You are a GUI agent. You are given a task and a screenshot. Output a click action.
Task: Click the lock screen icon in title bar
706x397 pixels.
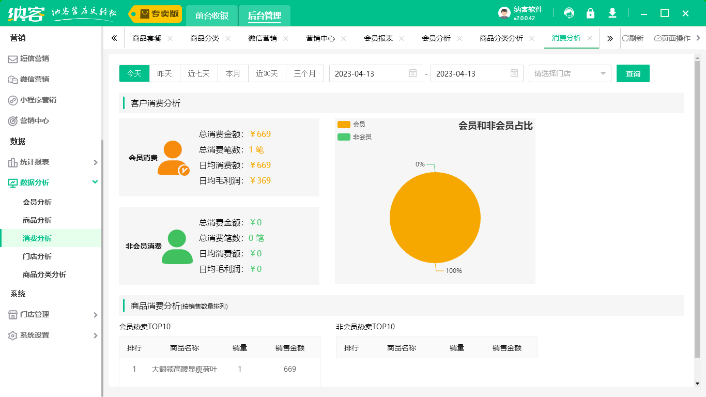click(590, 13)
